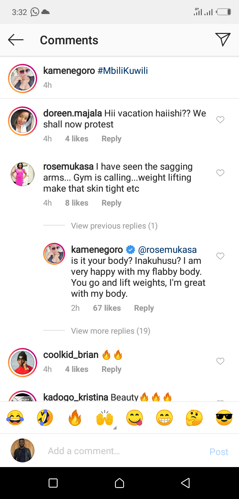Select the sunglasses emoji reaction
This screenshot has width=239, height=499.
click(x=224, y=418)
